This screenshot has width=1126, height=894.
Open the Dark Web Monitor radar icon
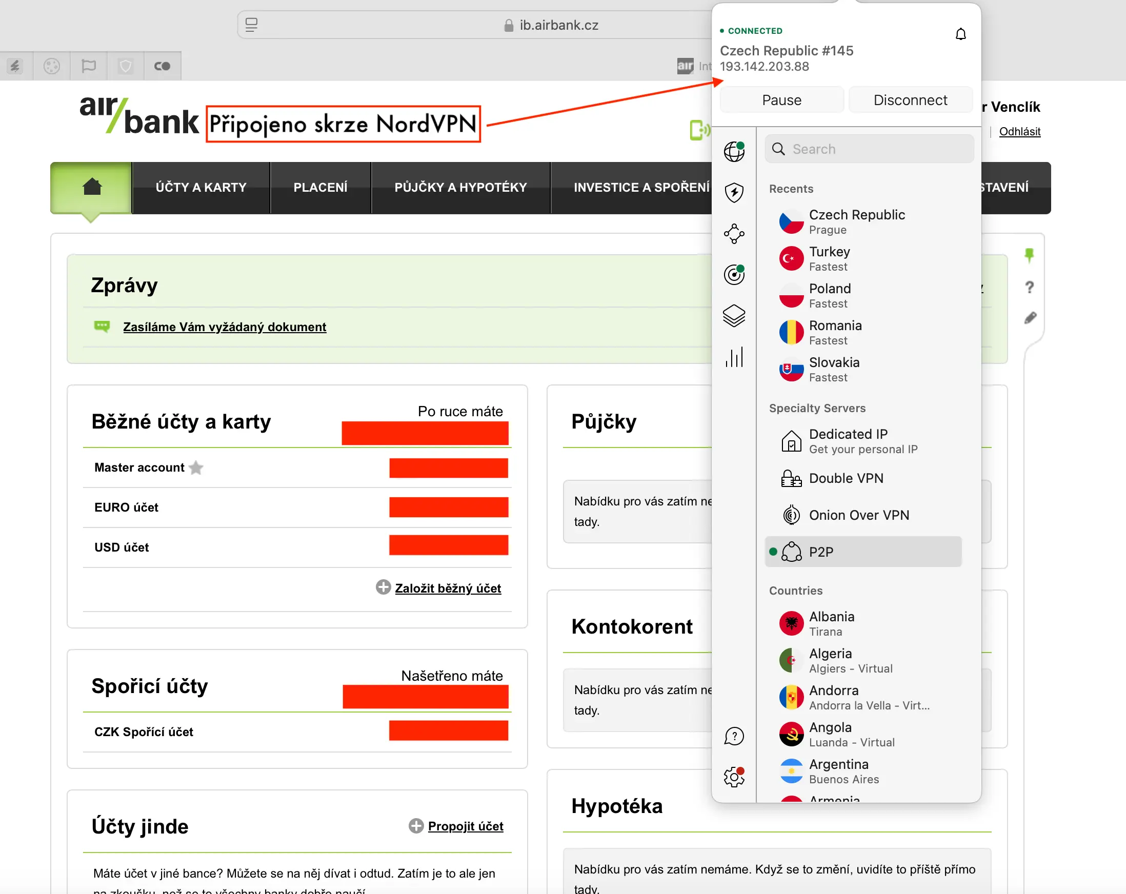pyautogui.click(x=734, y=274)
